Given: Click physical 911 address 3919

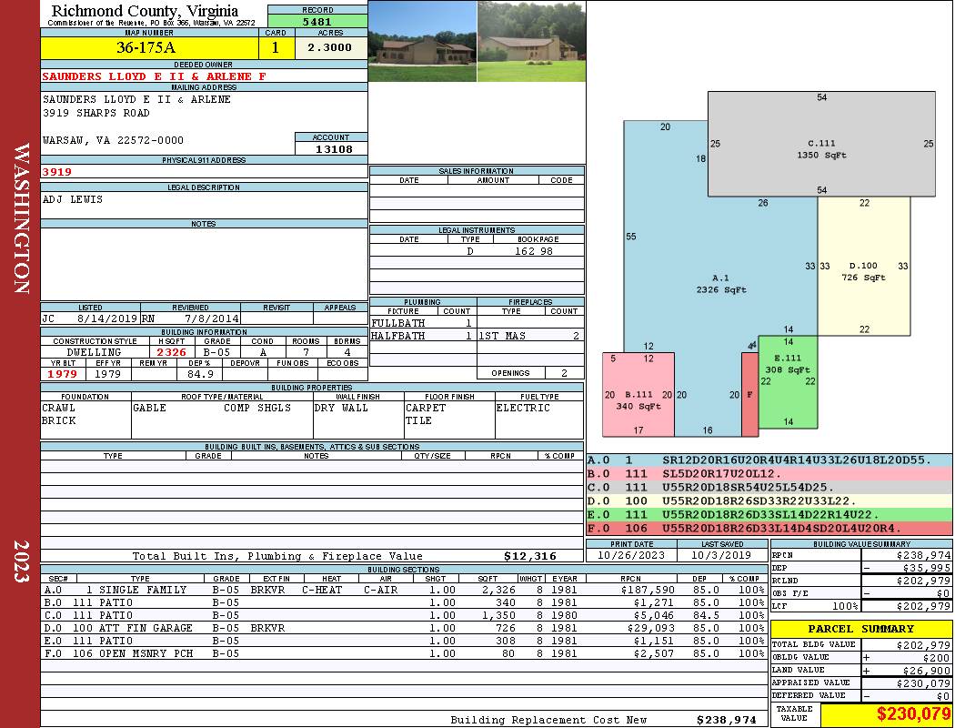Looking at the screenshot, I should [56, 172].
